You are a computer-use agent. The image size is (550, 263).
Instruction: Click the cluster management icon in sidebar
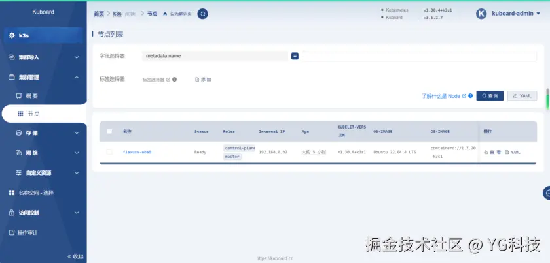tap(12, 77)
